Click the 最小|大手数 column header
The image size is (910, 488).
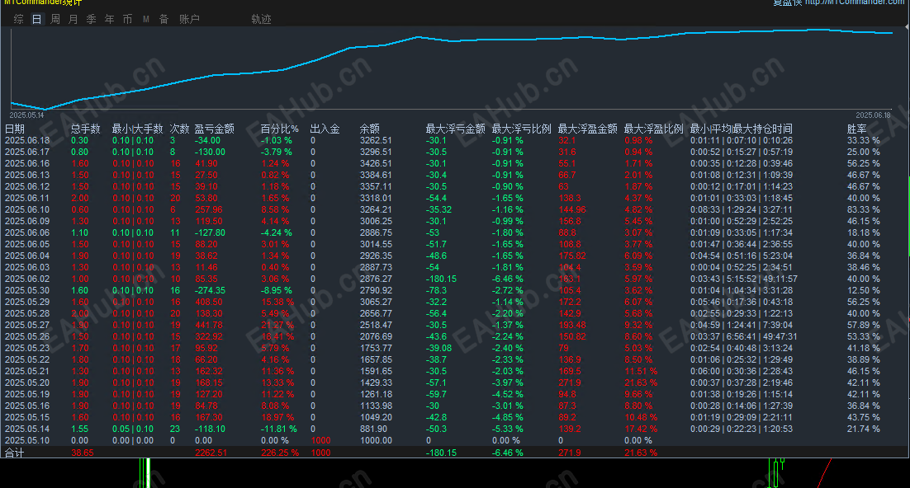point(138,129)
